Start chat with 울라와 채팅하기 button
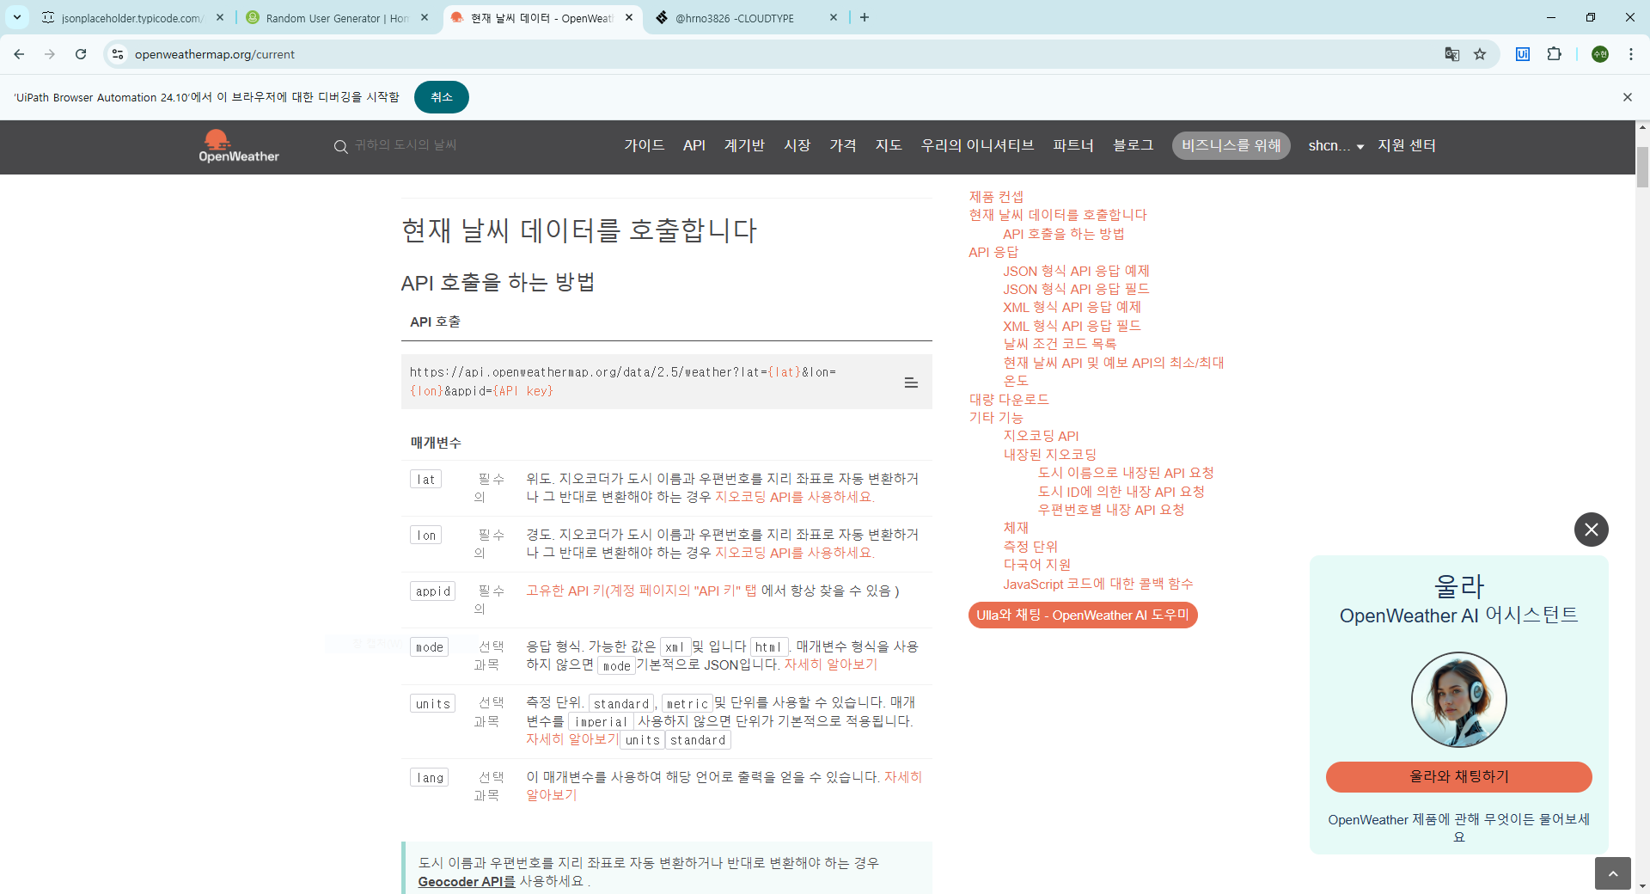Image resolution: width=1650 pixels, height=894 pixels. tap(1459, 776)
